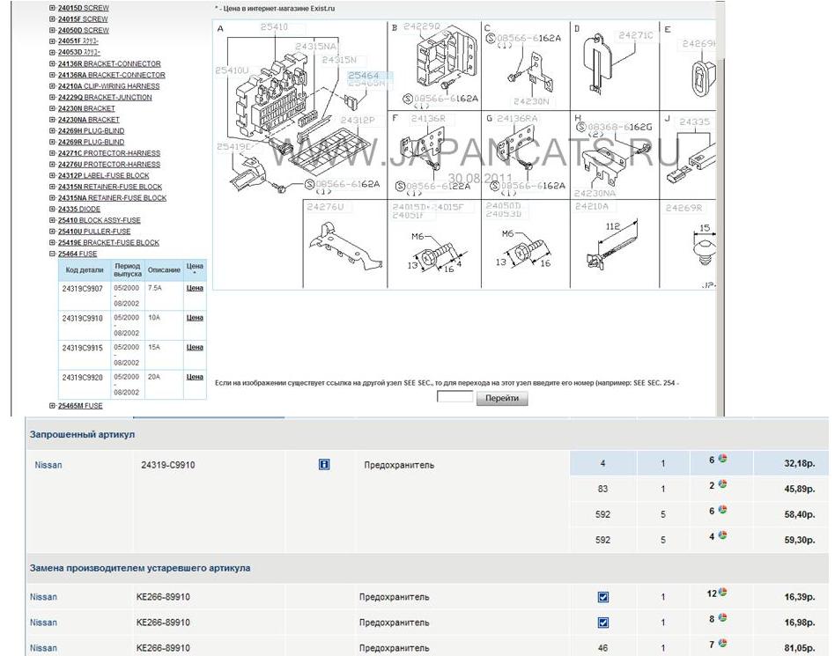Click the Цена link for 24319C9915
835x656 pixels.
(x=195, y=347)
